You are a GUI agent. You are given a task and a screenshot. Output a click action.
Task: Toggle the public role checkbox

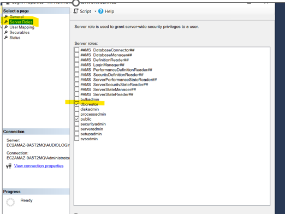(x=77, y=119)
